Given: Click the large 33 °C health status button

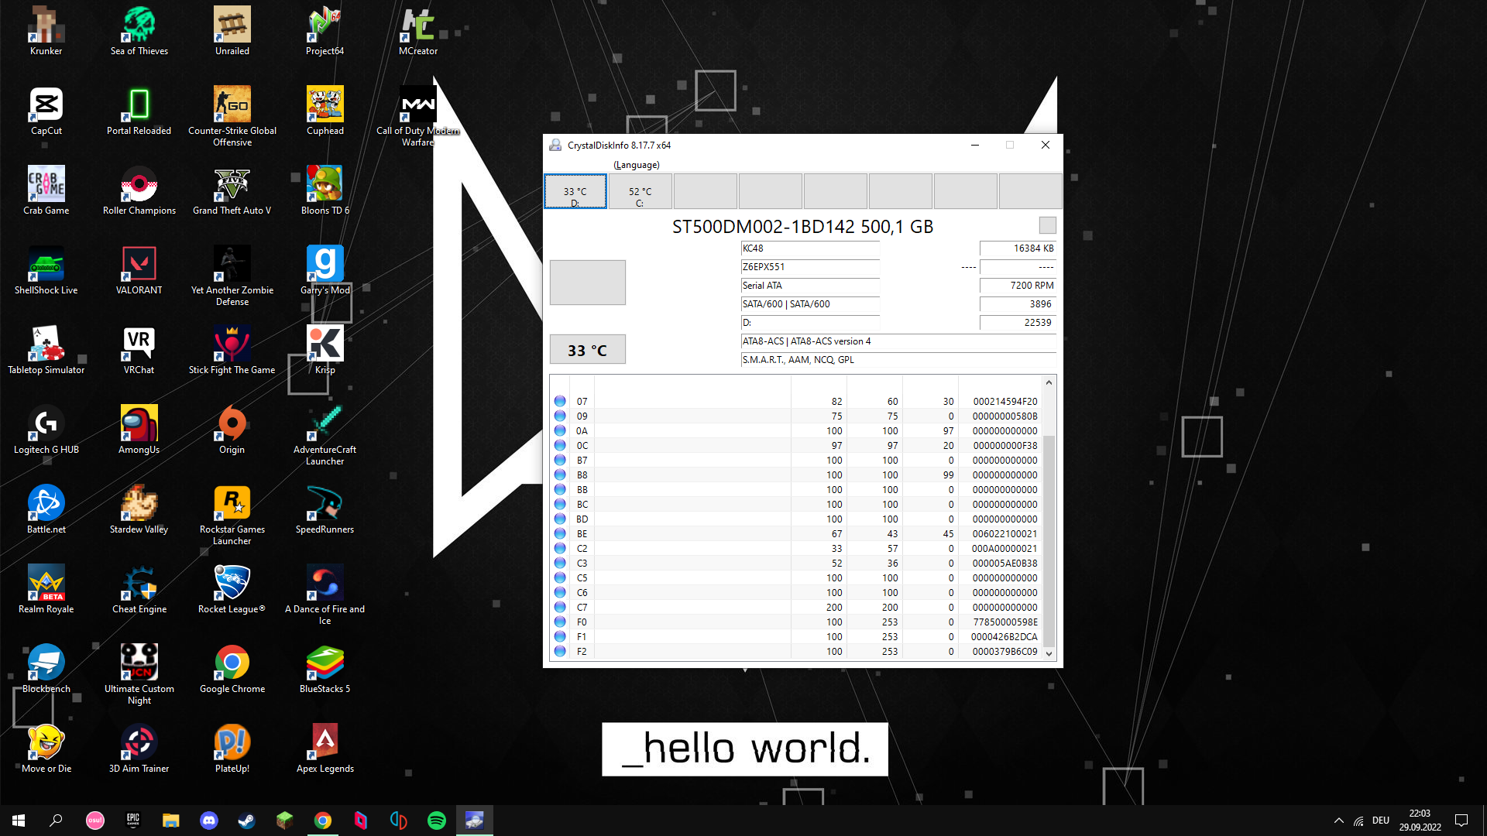Looking at the screenshot, I should pyautogui.click(x=587, y=349).
